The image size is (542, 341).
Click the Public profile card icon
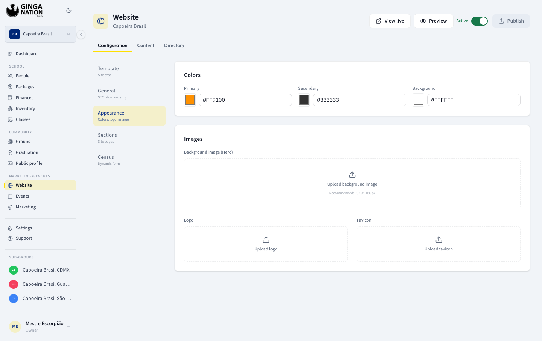pos(10,163)
